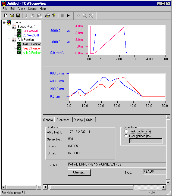Copy using the toolbar copy icon
This screenshot has height=196, width=172.
(33, 15)
